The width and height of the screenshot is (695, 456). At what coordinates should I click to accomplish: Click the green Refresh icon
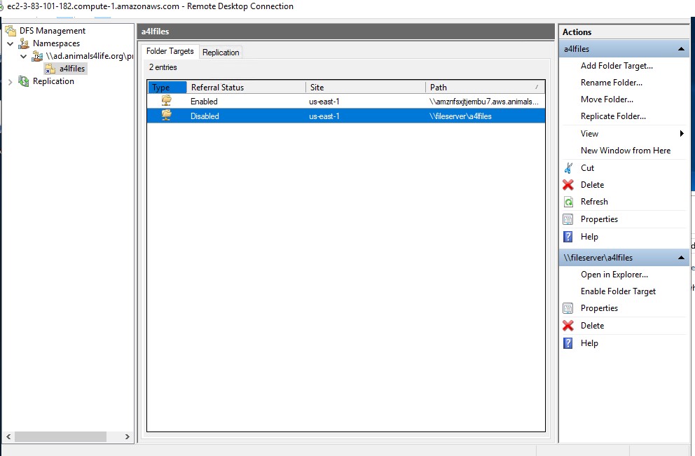(x=569, y=201)
